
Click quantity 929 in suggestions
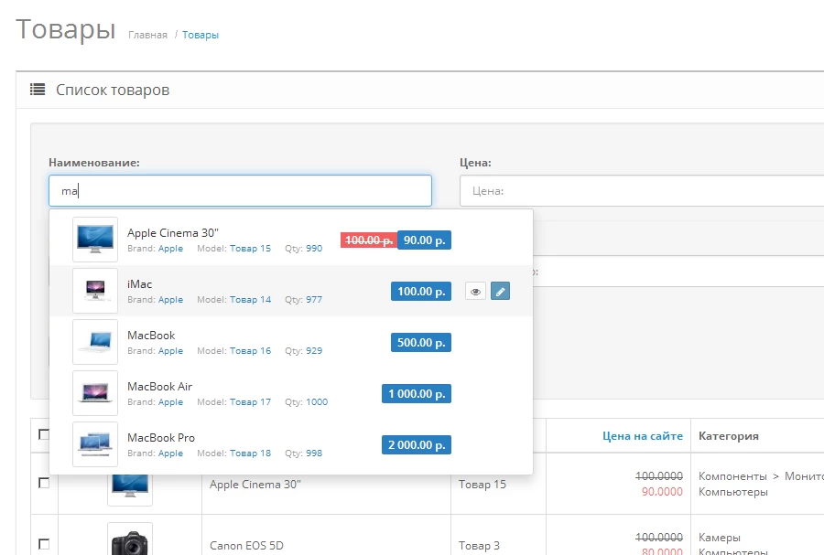tap(314, 350)
